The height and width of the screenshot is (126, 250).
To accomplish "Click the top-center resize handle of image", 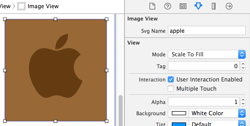I will pyautogui.click(x=55, y=19).
